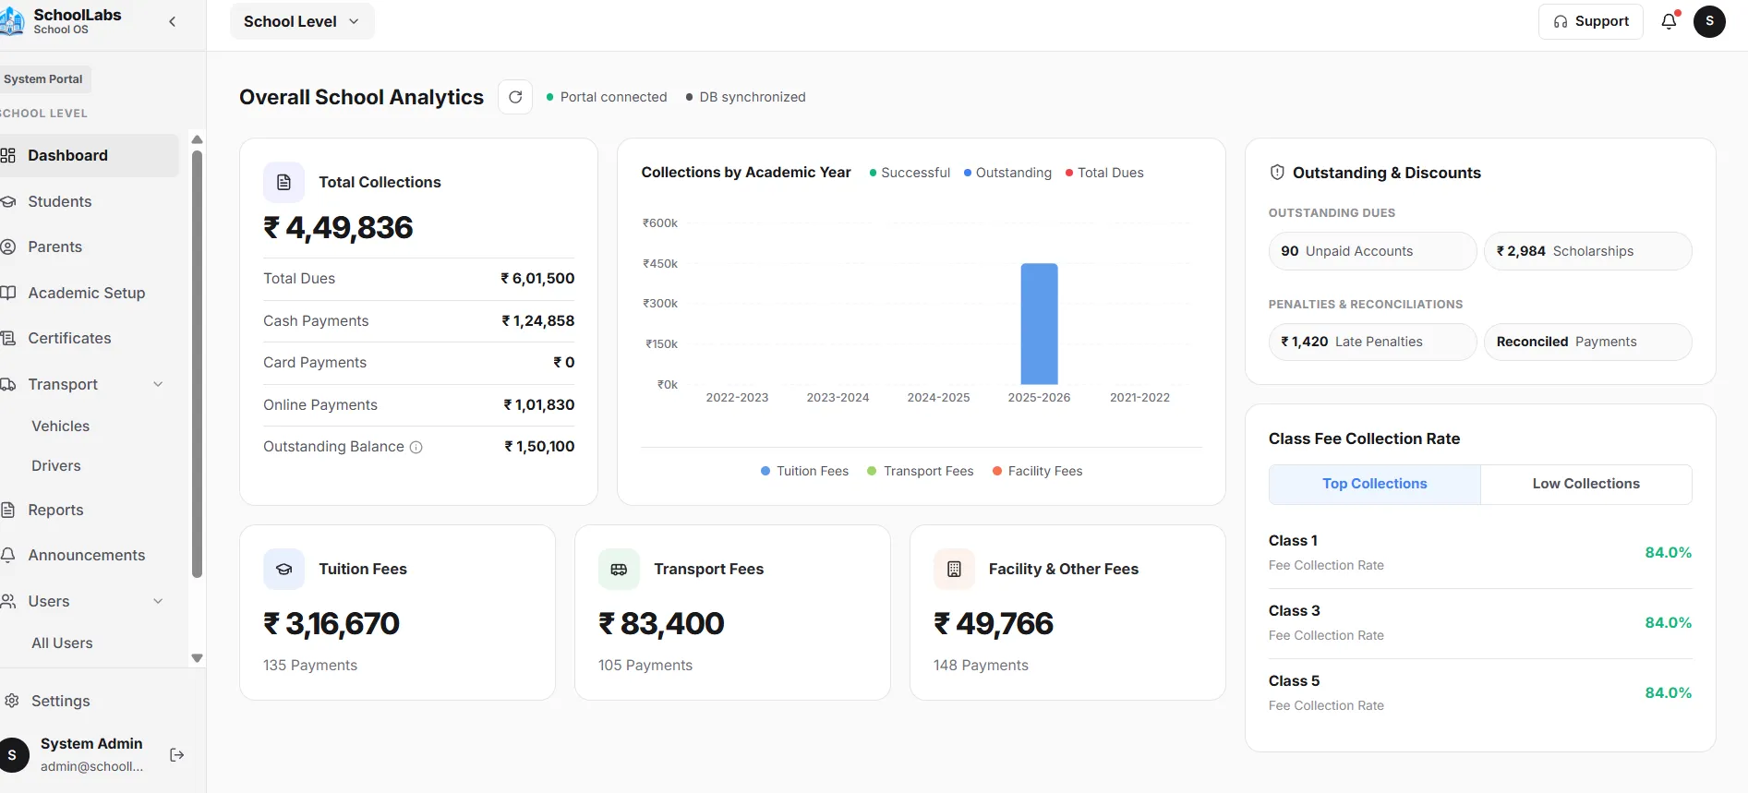Click the sidebar scrollbar up arrow
This screenshot has width=1748, height=793.
tap(197, 139)
